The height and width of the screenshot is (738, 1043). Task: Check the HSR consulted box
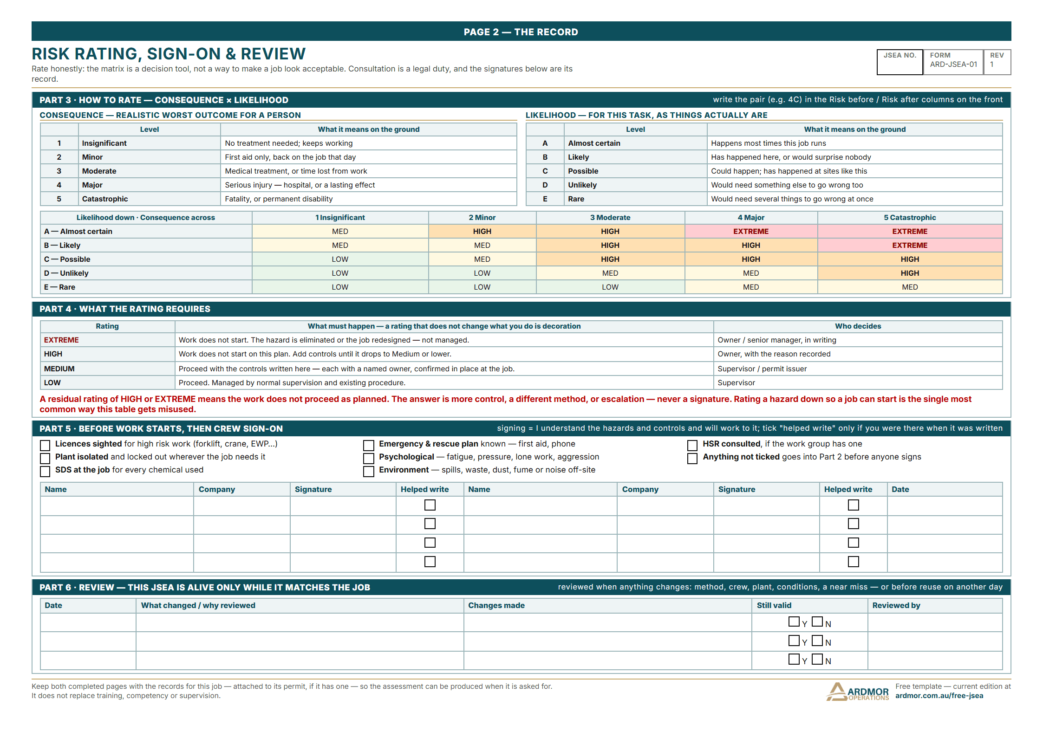[x=692, y=446]
